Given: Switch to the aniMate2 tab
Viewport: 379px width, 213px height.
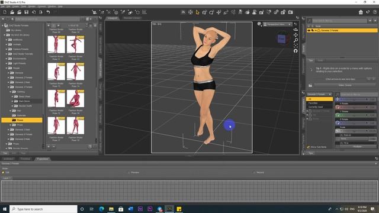Looking at the screenshot, I should (8, 159).
